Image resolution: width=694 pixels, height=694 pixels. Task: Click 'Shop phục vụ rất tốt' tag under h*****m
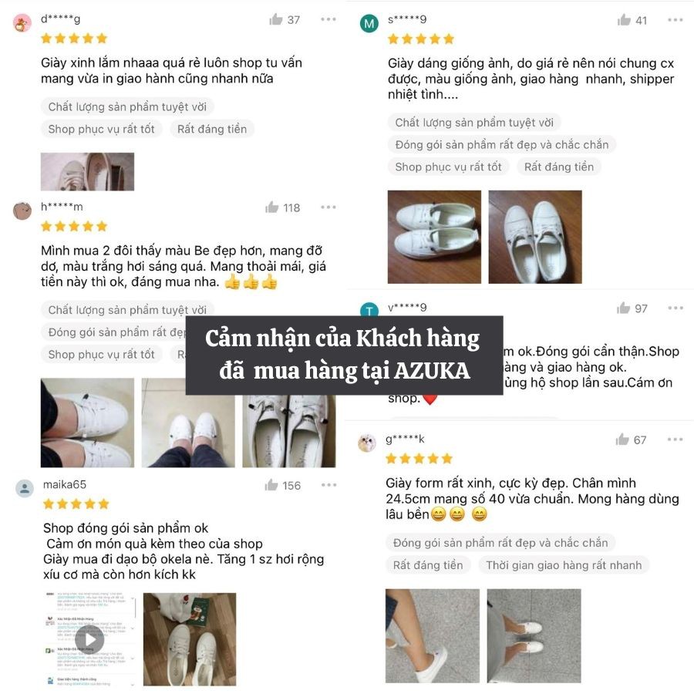coord(101,355)
